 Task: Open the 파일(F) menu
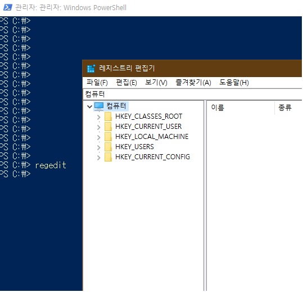pos(97,83)
